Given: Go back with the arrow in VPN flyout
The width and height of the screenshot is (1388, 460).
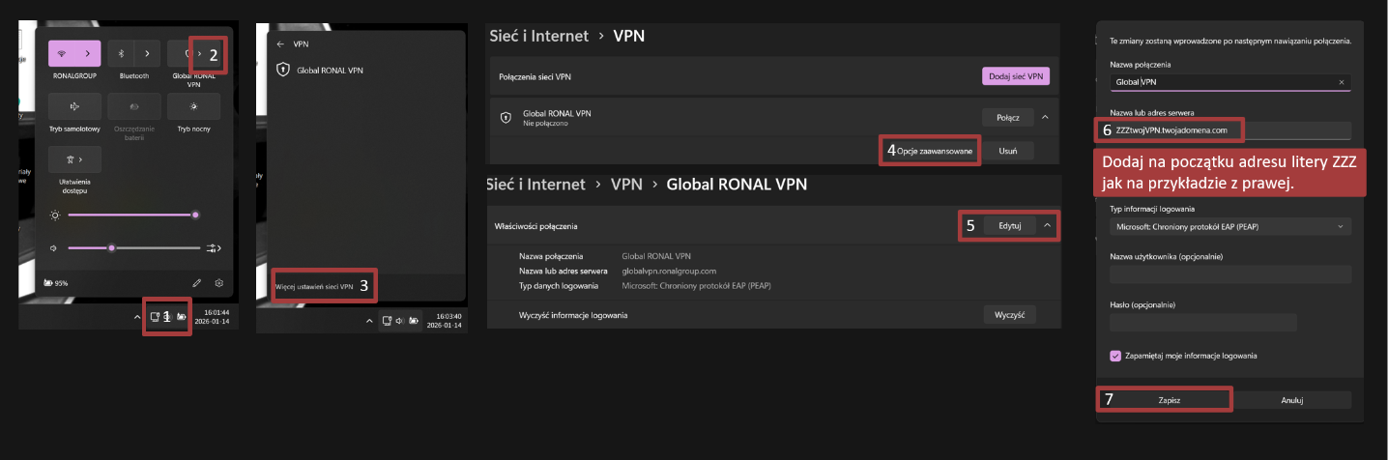Looking at the screenshot, I should [280, 44].
